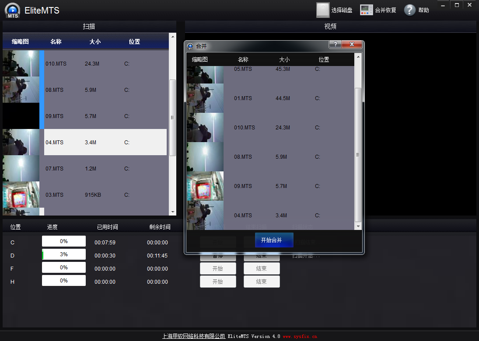Image resolution: width=479 pixels, height=341 pixels.
Task: Click 缩略图 column header in scan list
Action: pos(20,42)
